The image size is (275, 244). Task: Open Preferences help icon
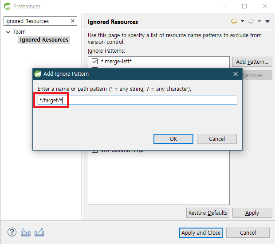click(12, 232)
